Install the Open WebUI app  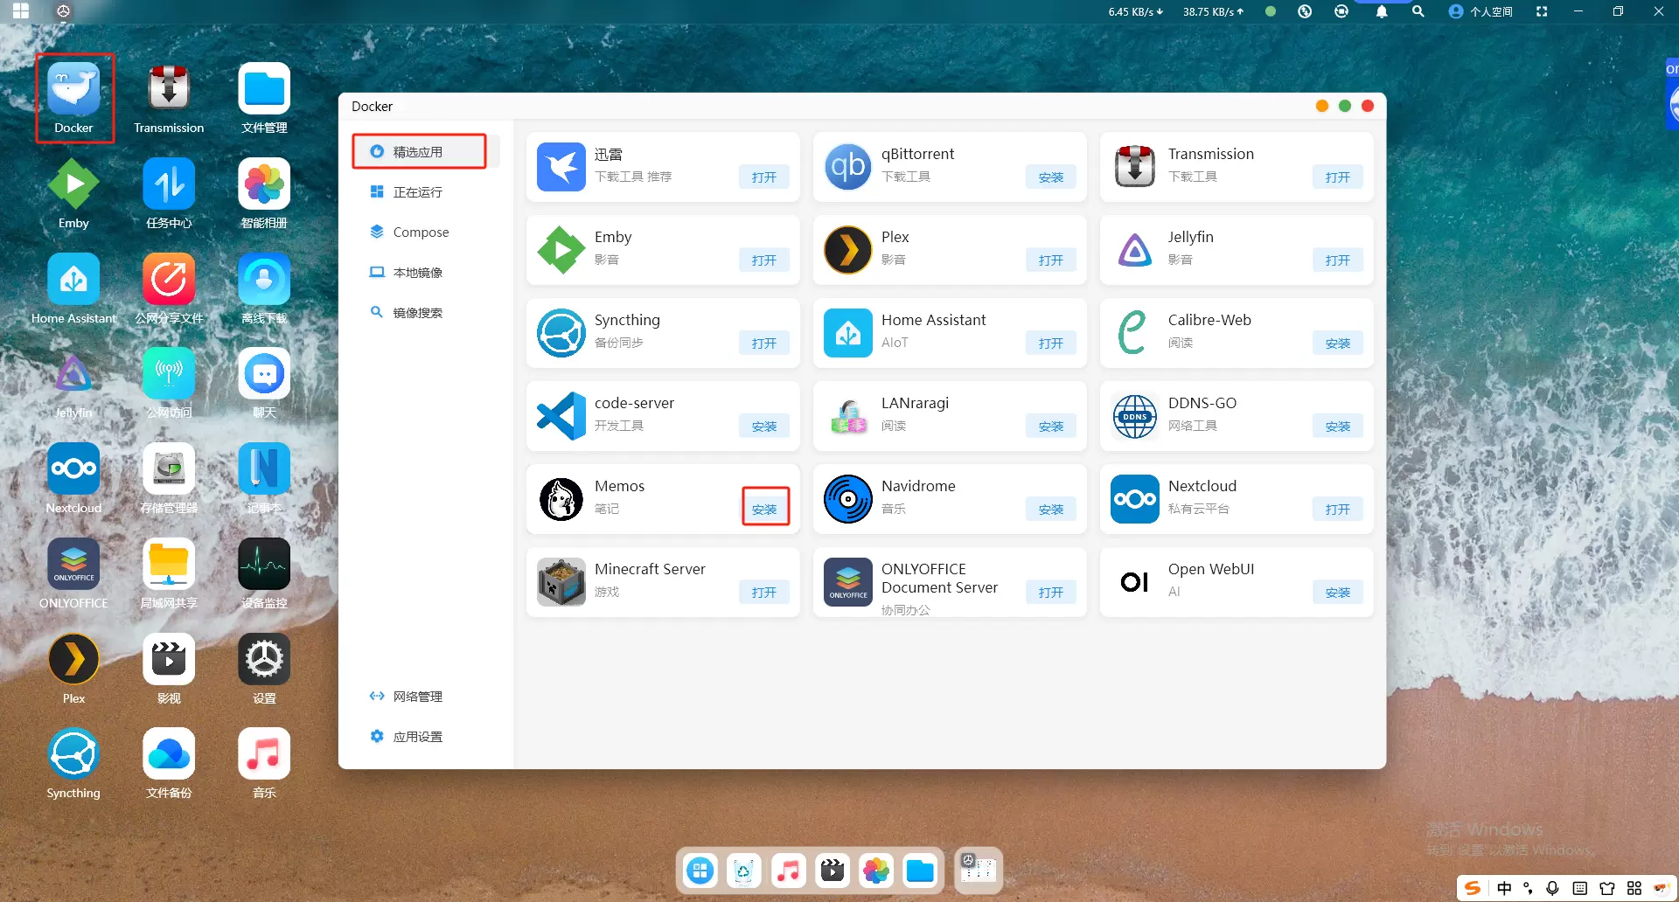(x=1337, y=593)
